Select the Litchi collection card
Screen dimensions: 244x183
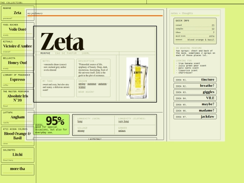tap(18, 155)
